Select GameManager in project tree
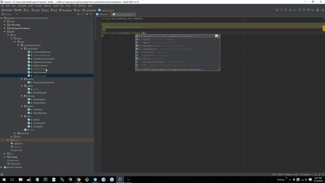Screen dimensions: 325x183 point(40,93)
